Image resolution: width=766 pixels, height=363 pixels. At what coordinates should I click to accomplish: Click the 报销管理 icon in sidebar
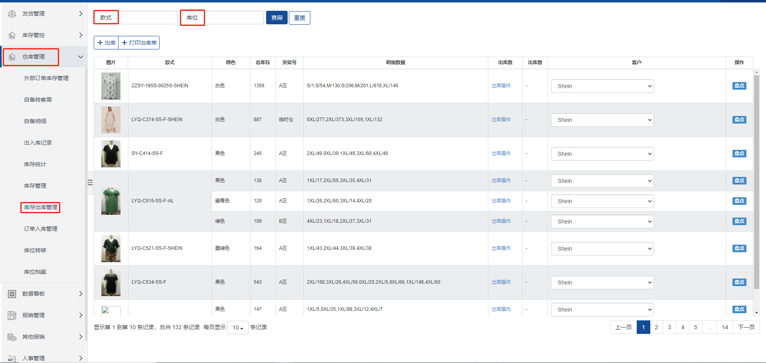click(x=12, y=315)
